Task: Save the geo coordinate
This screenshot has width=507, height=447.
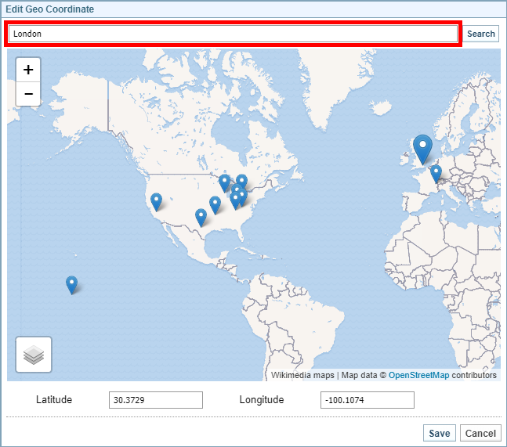Action: (x=439, y=433)
